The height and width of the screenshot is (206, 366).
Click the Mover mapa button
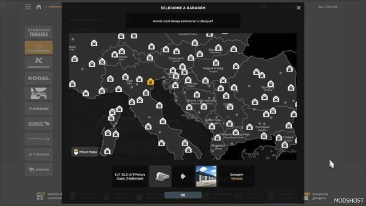85,152
